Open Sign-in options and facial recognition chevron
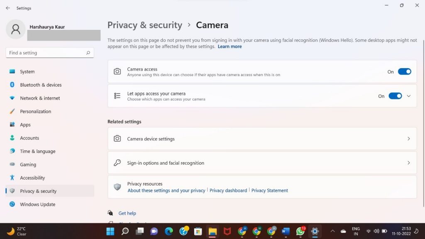 [409, 163]
